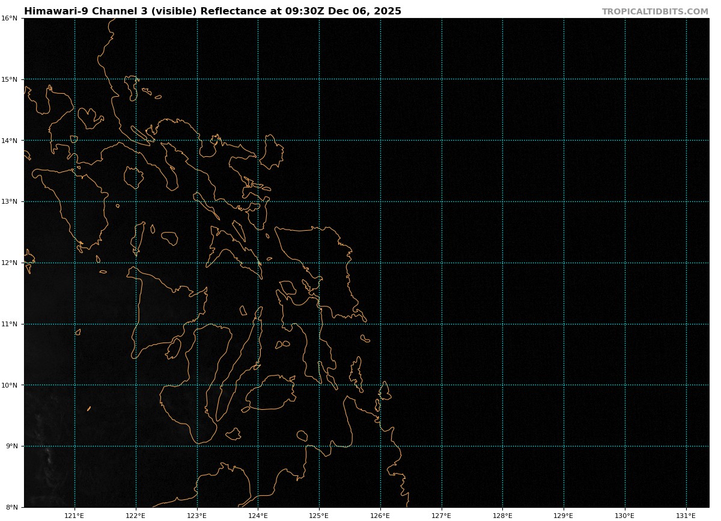The width and height of the screenshot is (721, 521).
Task: Click grid intersection at 121°E and 11°N
Action: click(75, 324)
